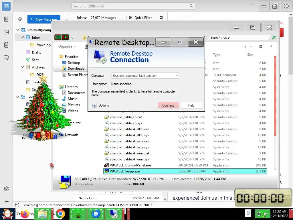Open the Drafts mail folder
The width and height of the screenshot is (293, 220).
(x=36, y=52)
